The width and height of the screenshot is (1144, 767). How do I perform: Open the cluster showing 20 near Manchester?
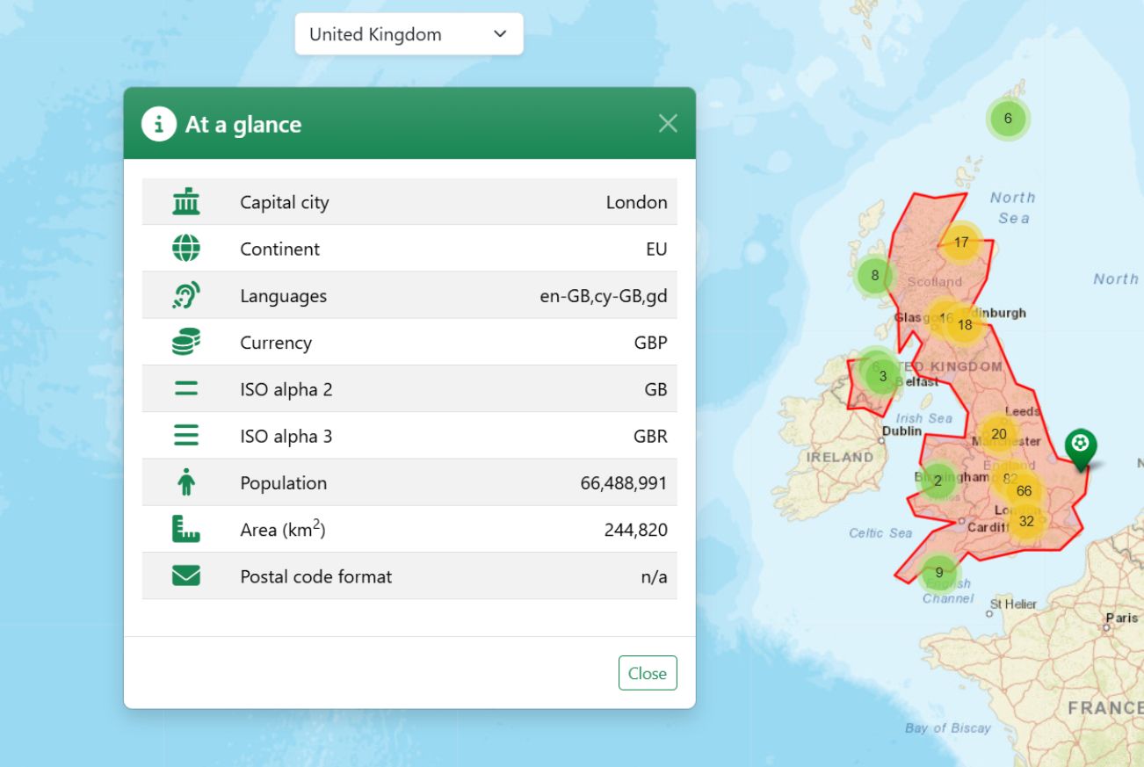pos(998,434)
